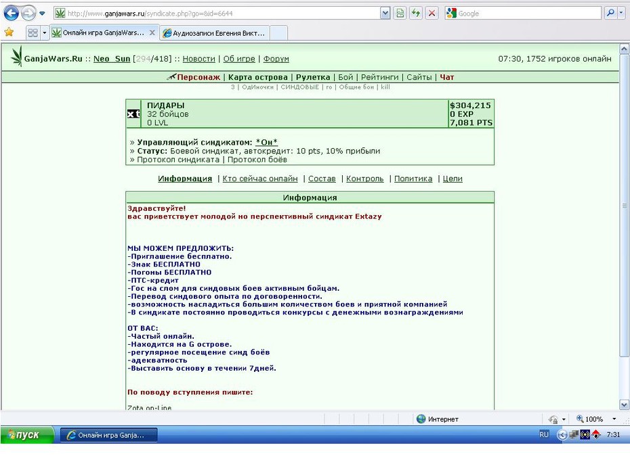Click the page scrollbar down arrow
Viewport: 630px width, 472px height.
(x=624, y=404)
